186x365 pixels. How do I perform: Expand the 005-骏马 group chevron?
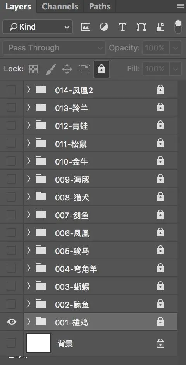29,250
